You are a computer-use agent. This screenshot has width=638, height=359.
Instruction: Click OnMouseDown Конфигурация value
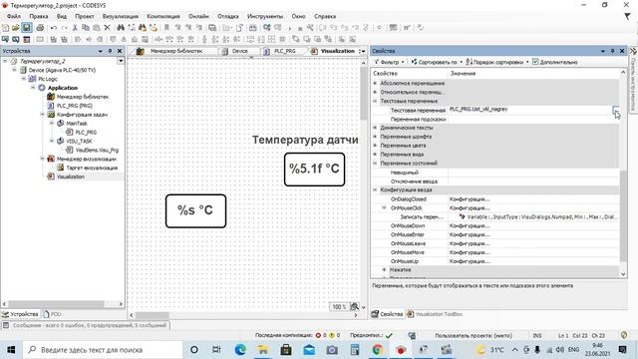534,226
